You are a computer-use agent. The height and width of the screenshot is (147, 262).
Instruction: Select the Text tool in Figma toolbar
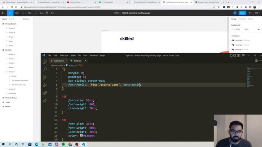pyautogui.click(x=36, y=13)
